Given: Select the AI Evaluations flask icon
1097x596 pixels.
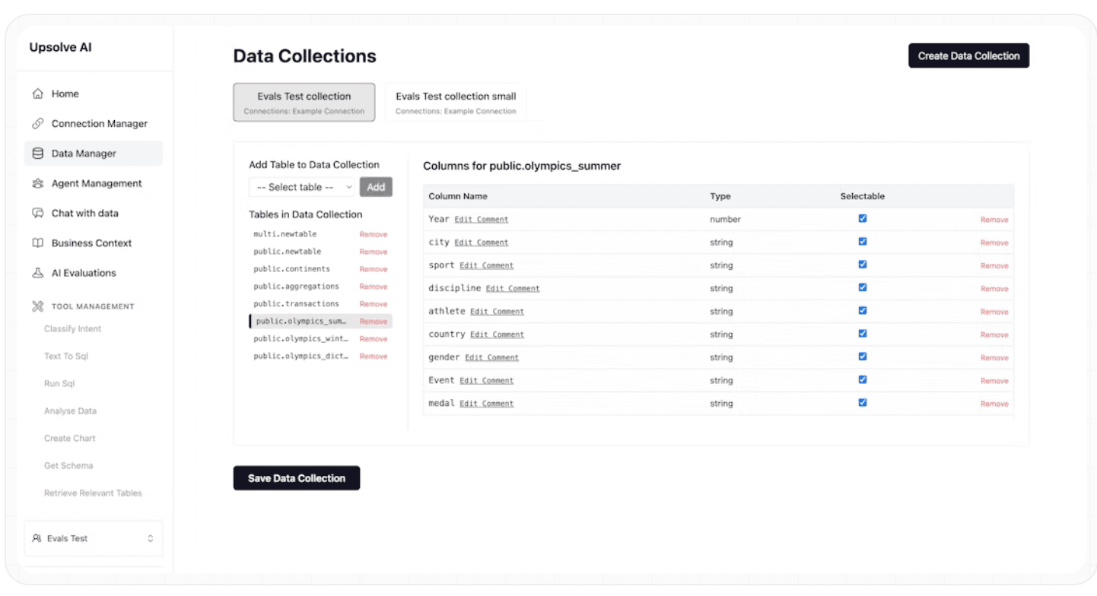Looking at the screenshot, I should tap(37, 272).
